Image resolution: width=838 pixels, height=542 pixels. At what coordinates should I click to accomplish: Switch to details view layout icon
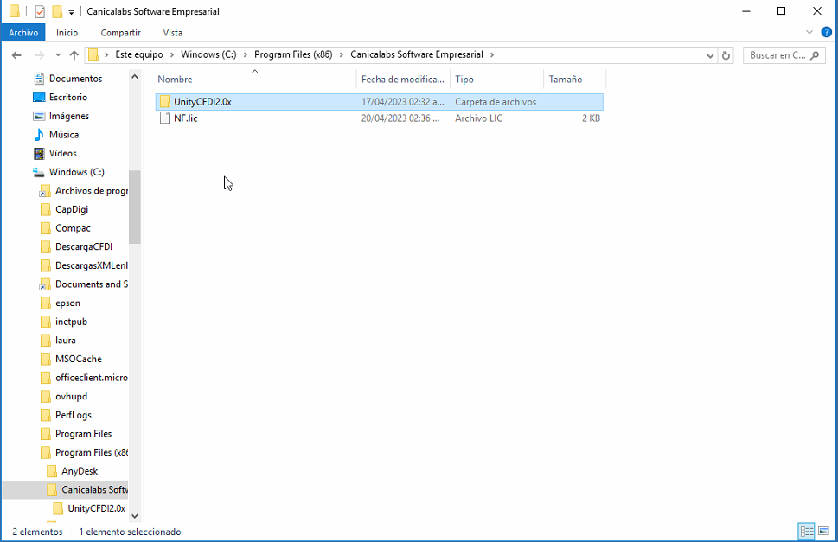click(x=807, y=532)
